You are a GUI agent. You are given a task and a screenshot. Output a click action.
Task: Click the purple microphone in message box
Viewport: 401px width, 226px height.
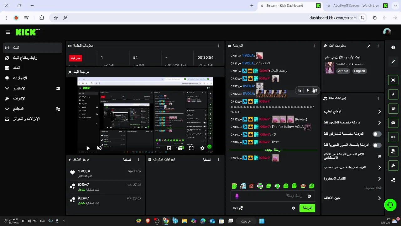coord(237,196)
